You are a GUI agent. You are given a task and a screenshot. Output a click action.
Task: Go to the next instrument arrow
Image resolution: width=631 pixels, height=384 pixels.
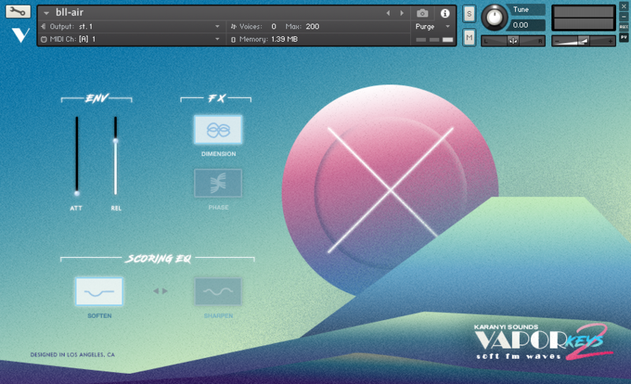click(x=401, y=13)
